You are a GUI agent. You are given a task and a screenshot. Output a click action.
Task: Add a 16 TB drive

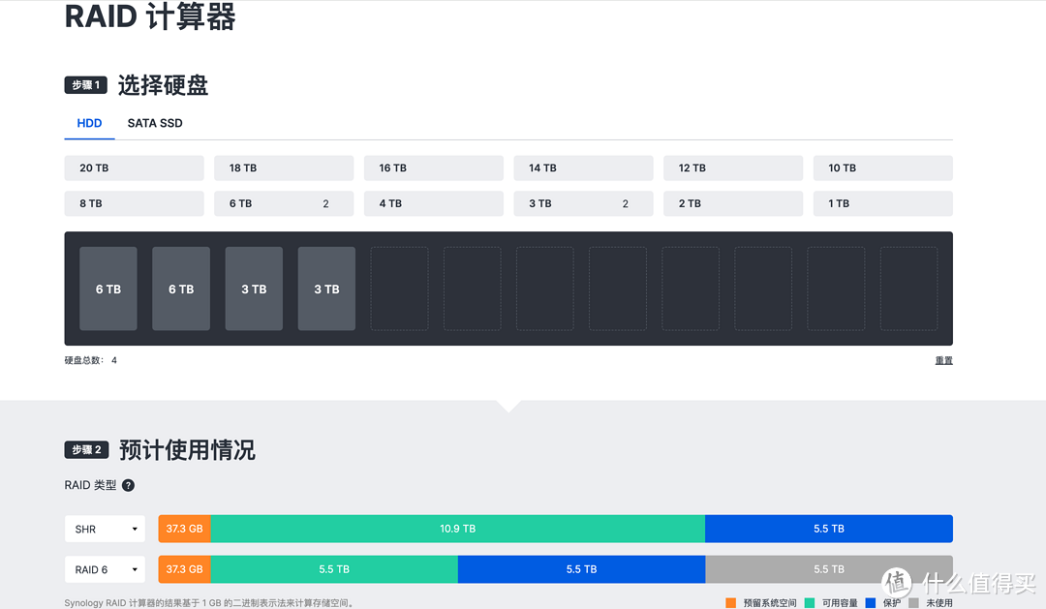[x=433, y=167]
